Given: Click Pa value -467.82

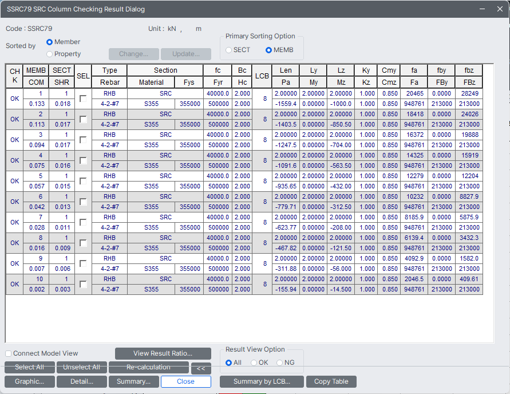Looking at the screenshot, I should (286, 248).
